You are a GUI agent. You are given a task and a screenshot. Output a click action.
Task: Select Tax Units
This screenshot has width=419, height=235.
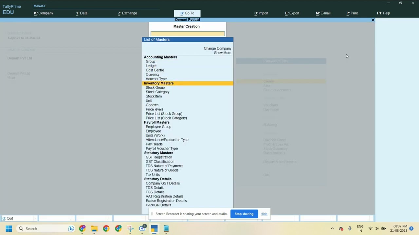[153, 175]
